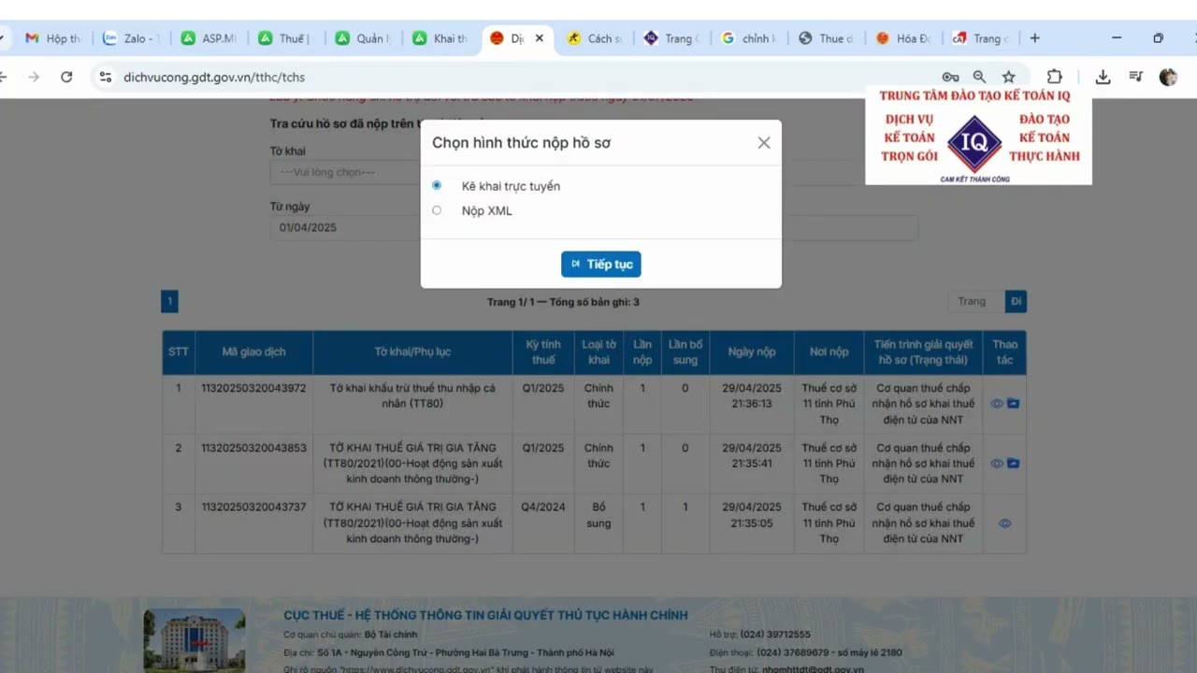Switch to the Quản l browser tab
The width and height of the screenshot is (1197, 673).
click(363, 38)
